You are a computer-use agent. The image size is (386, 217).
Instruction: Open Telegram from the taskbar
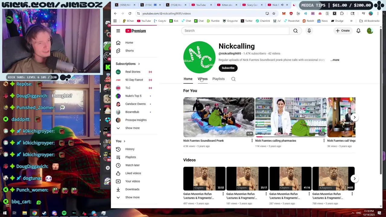(x=94, y=213)
